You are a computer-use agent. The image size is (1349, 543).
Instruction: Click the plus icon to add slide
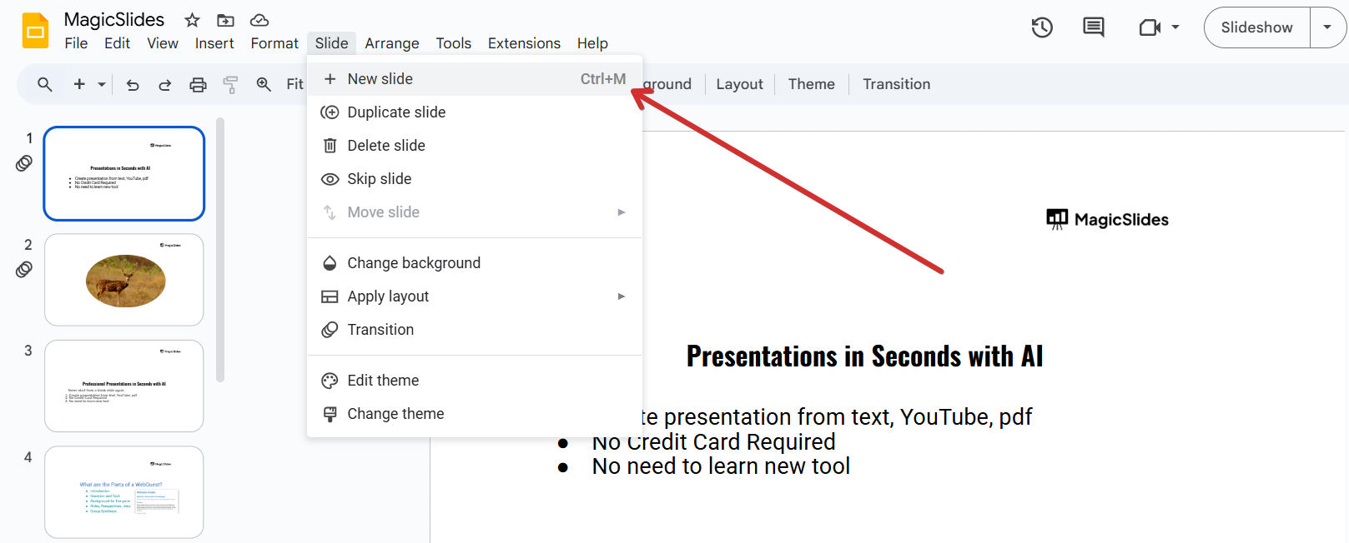tap(79, 84)
